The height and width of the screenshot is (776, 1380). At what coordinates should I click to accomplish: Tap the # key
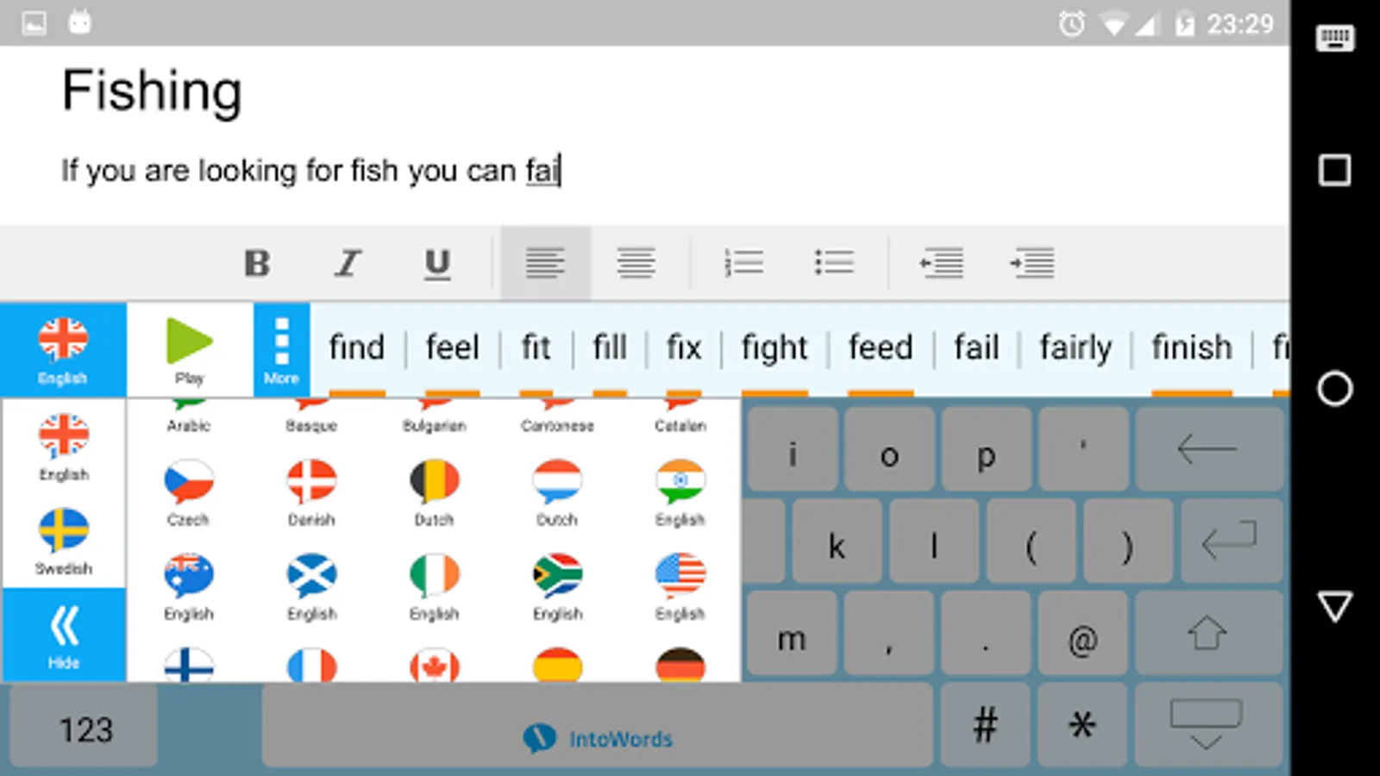[985, 727]
